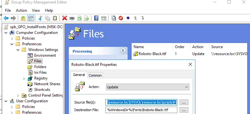The image size is (250, 114).
Task: Click the Destination File text field
Action: pos(141,110)
